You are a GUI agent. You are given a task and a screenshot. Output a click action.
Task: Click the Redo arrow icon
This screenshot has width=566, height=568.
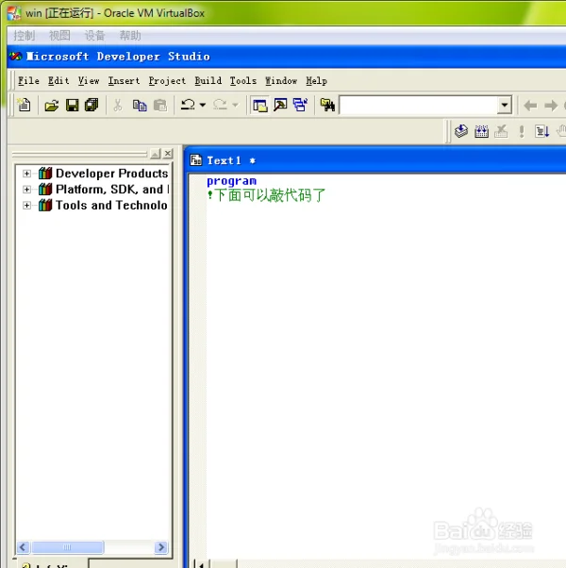click(x=220, y=105)
